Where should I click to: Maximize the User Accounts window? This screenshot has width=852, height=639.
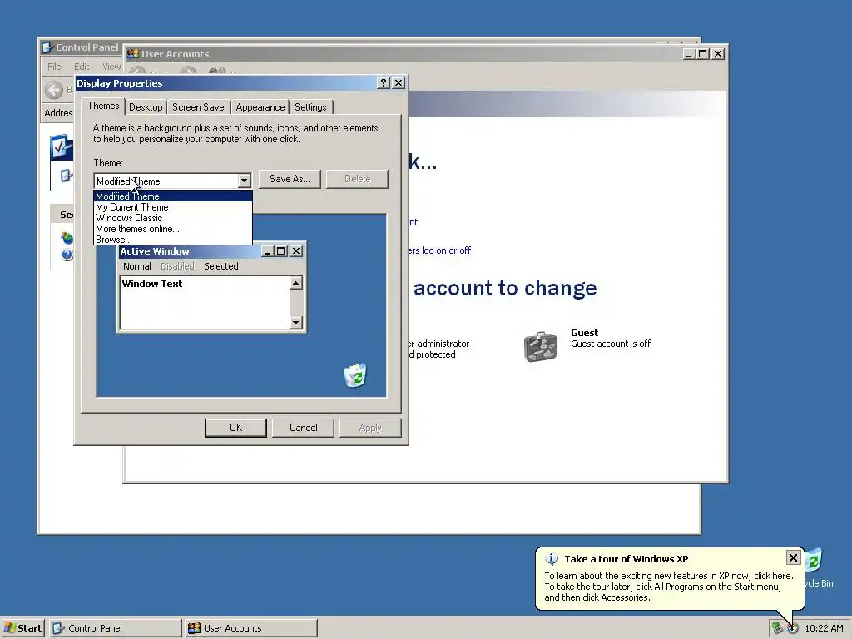point(702,54)
